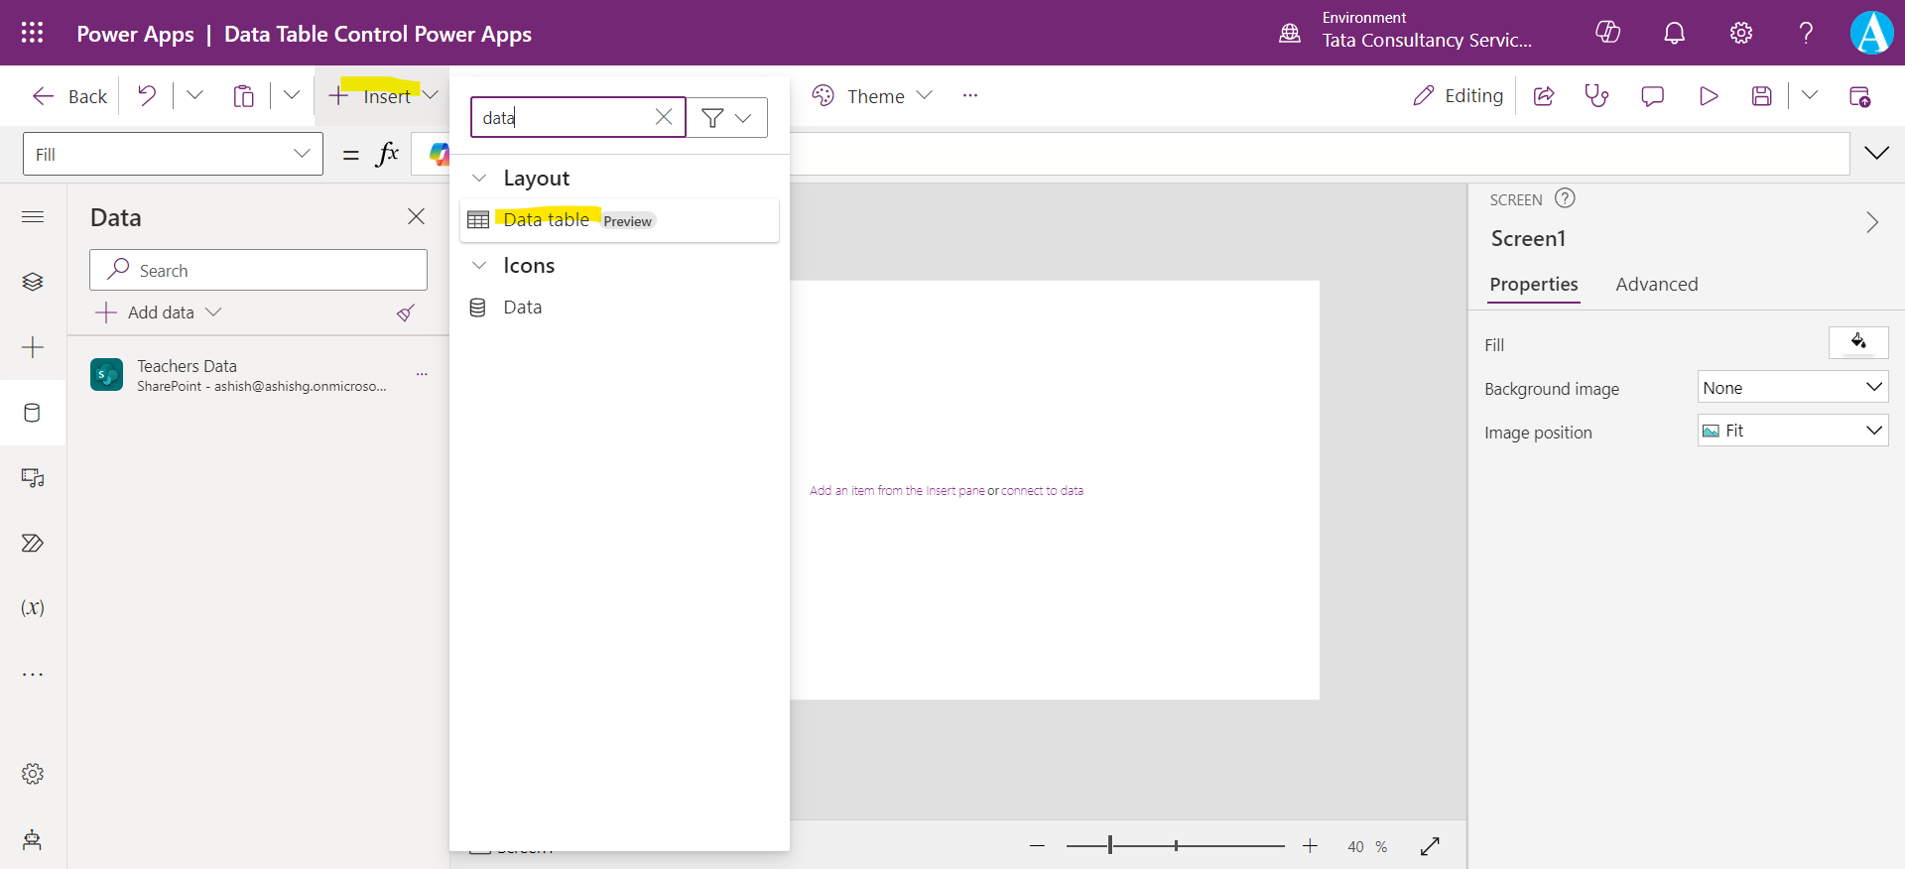1905x869 pixels.
Task: Click the Fill color picker swatch
Action: click(1857, 343)
